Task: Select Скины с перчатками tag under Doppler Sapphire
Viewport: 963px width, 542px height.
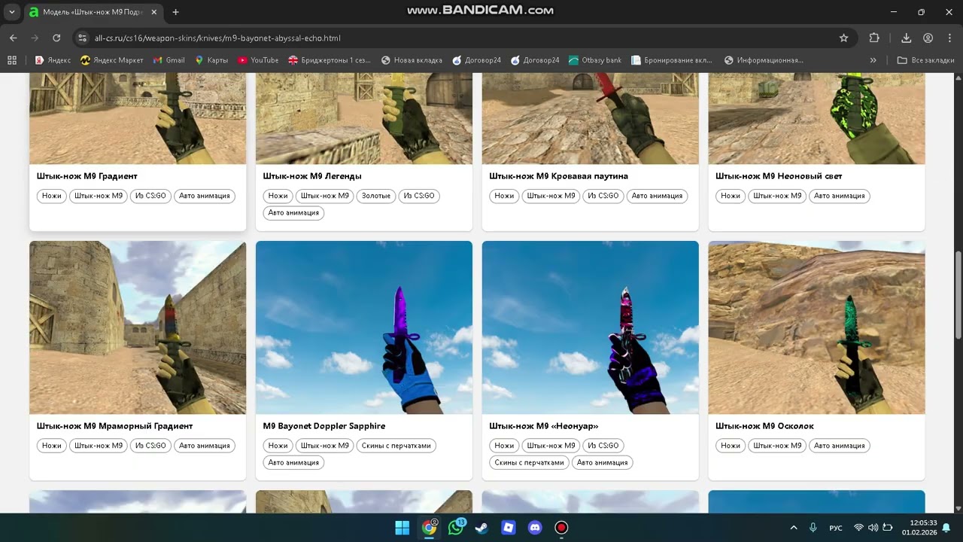Action: pyautogui.click(x=396, y=446)
